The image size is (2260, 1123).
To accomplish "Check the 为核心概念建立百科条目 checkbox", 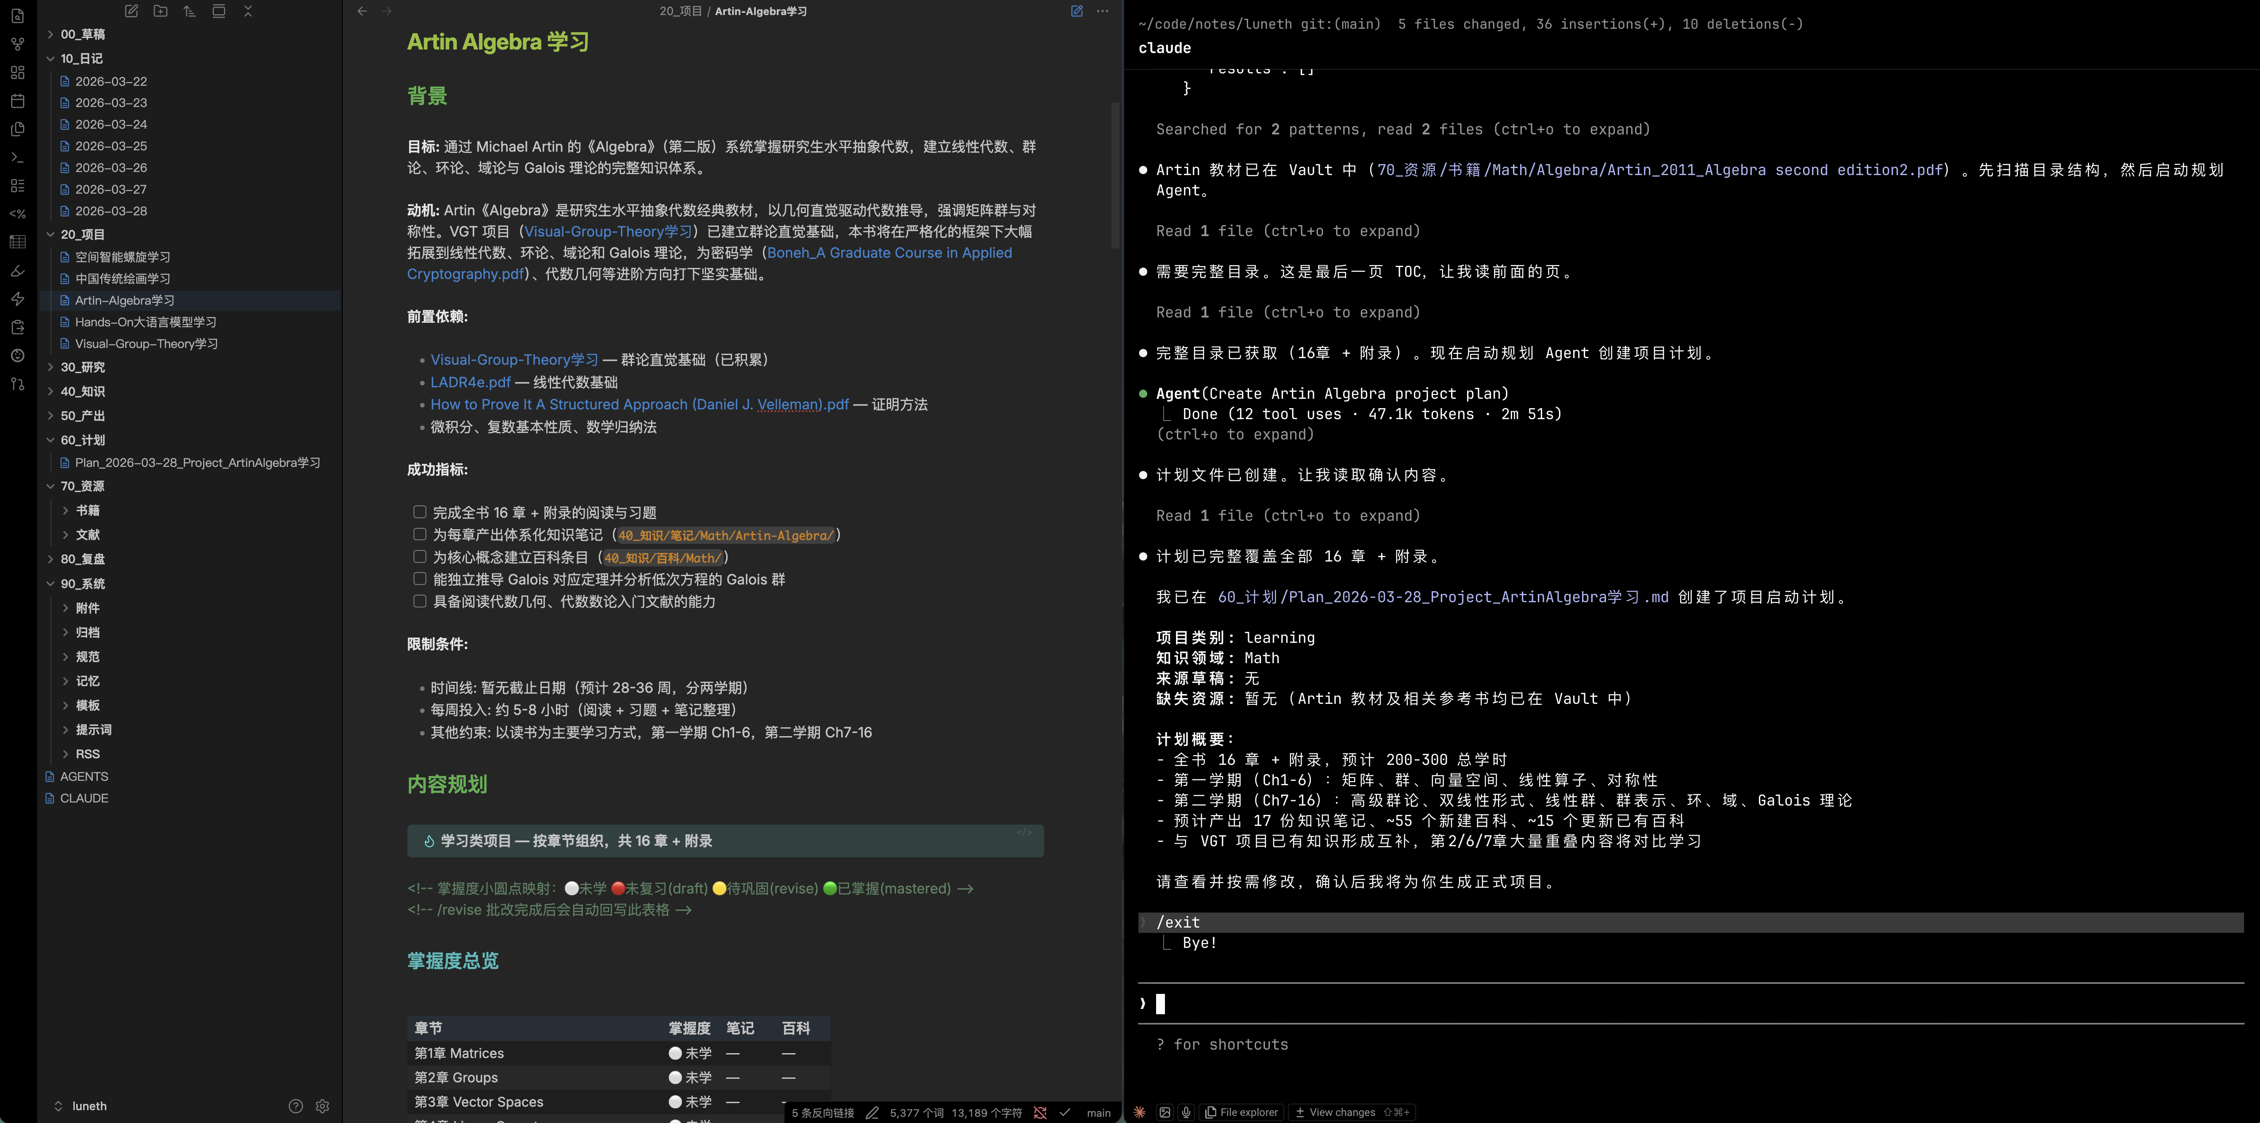I will 419,556.
